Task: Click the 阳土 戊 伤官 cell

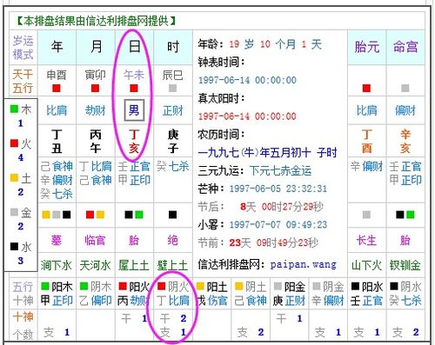Action: pyautogui.click(x=212, y=294)
